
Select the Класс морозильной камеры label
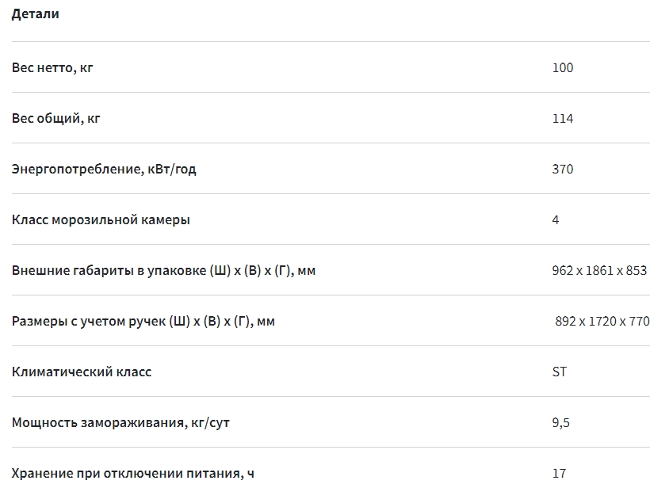coord(101,219)
